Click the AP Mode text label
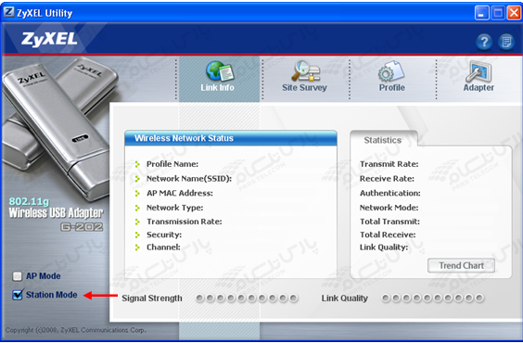The image size is (523, 343). click(x=44, y=276)
